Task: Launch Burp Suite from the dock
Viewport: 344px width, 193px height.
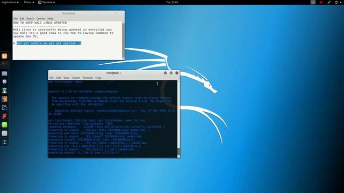Action: pos(4,99)
